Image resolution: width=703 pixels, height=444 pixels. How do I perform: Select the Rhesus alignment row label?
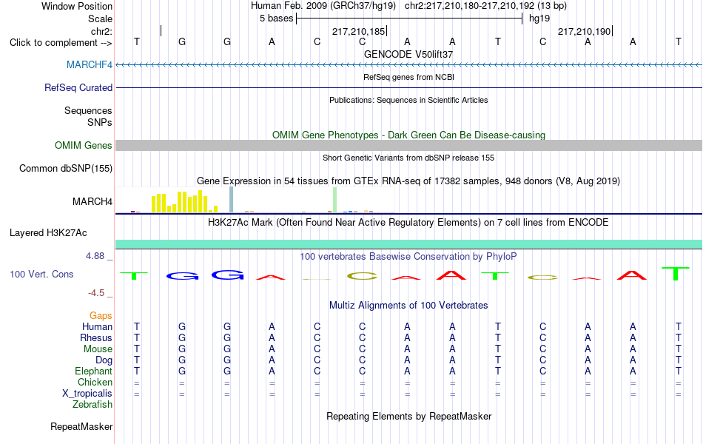coord(96,337)
